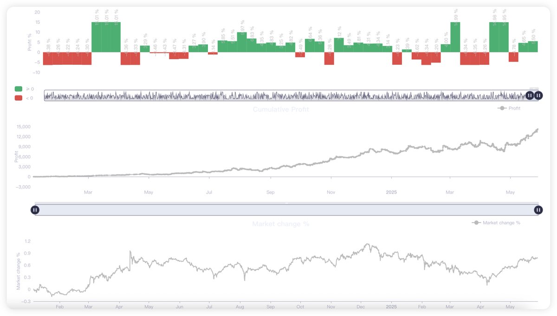557x316 pixels.
Task: Click the right handle of the Cumulative Profit range slider
Action: point(538,210)
